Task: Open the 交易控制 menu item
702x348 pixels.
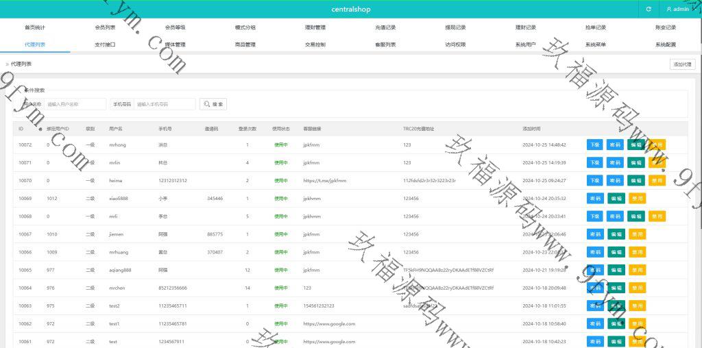Action: pos(315,45)
